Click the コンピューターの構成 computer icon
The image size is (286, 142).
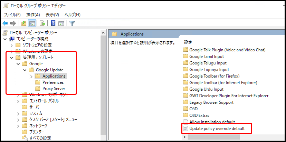(x=12, y=39)
